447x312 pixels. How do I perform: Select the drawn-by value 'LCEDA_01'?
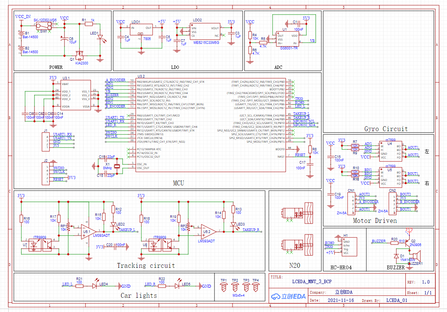[397, 300]
